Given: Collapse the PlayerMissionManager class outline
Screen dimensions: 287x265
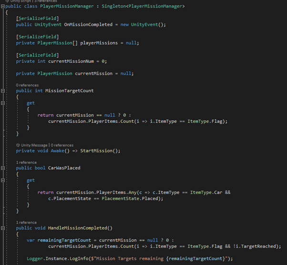Looking at the screenshot, I should click(x=3, y=6).
